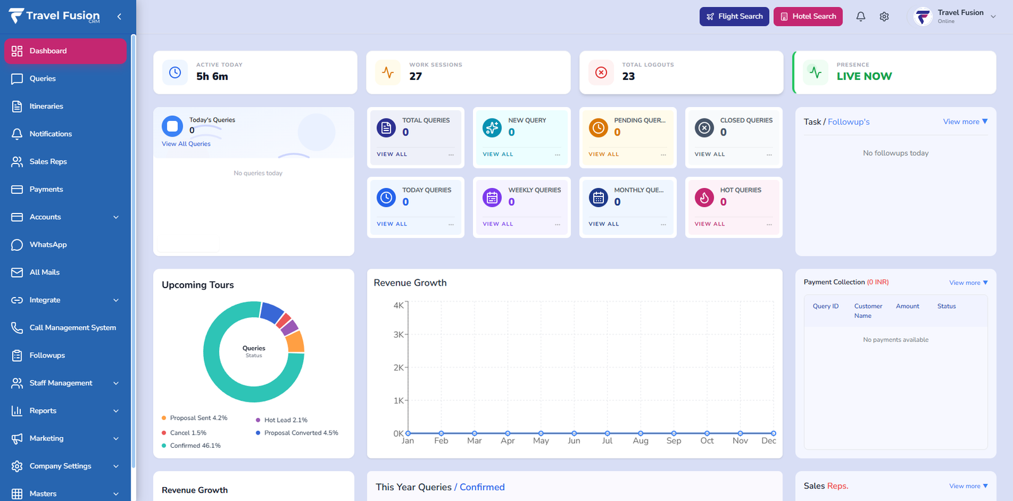Toggle Proposal Sent legend entry in chart
Viewport: 1013px width, 501px height.
tap(198, 418)
